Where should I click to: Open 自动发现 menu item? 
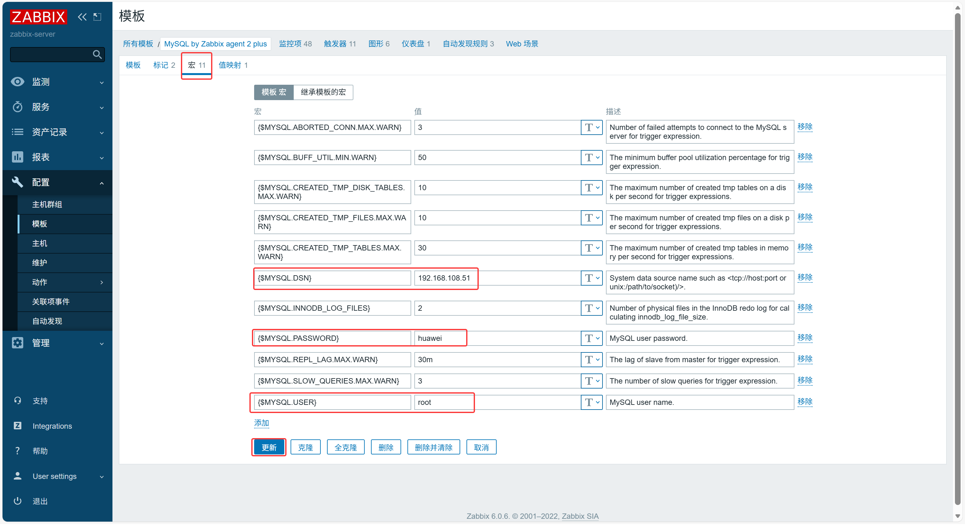click(x=65, y=321)
